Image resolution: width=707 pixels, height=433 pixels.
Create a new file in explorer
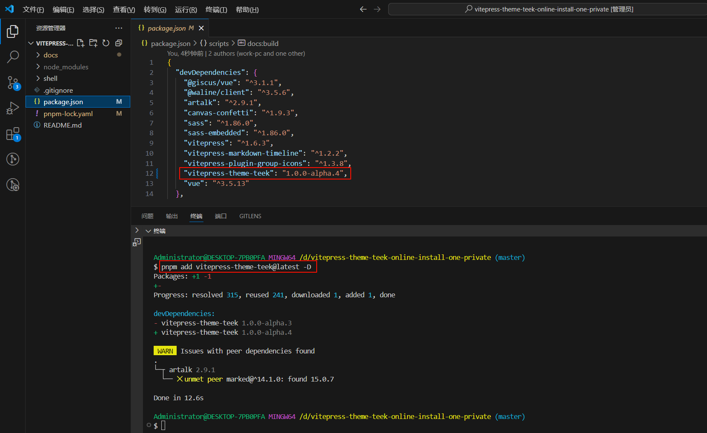(x=80, y=43)
